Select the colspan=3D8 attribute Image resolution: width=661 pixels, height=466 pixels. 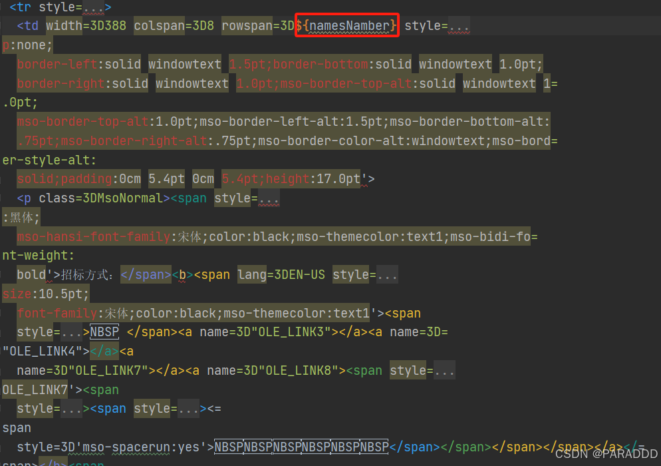point(174,26)
